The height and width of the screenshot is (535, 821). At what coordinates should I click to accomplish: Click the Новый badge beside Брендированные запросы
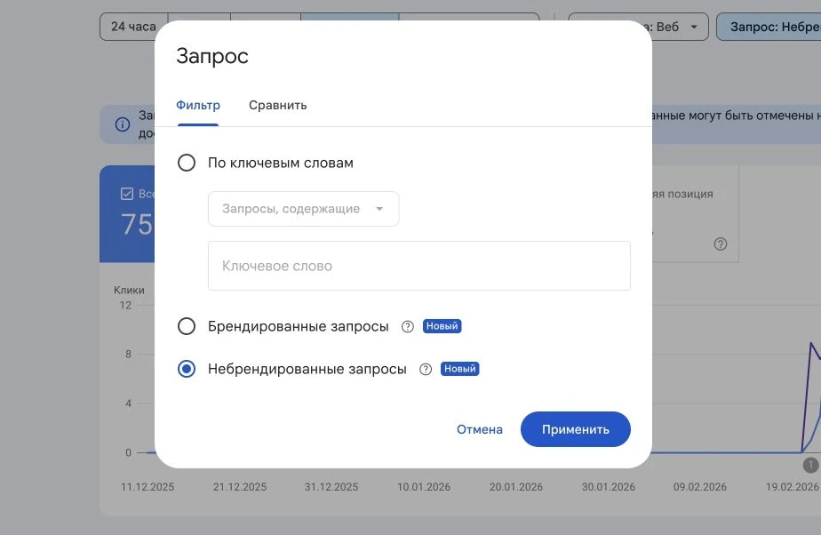(x=442, y=326)
